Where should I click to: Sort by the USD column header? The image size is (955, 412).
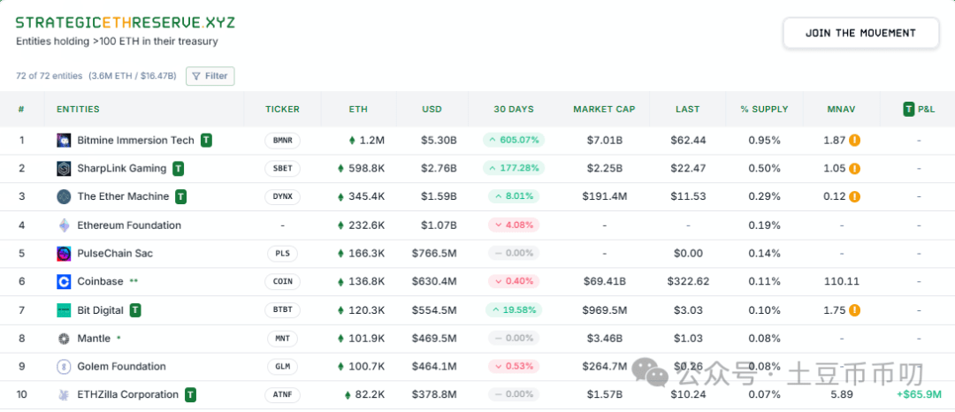(x=432, y=110)
